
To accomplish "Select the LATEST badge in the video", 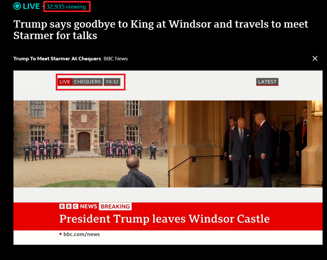I will [267, 82].
